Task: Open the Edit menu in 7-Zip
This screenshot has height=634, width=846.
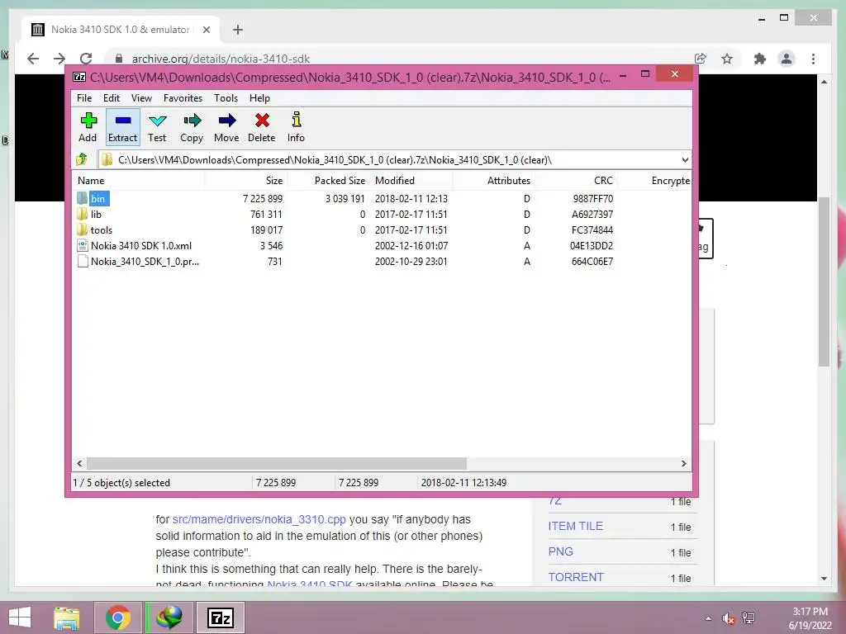Action: [112, 98]
